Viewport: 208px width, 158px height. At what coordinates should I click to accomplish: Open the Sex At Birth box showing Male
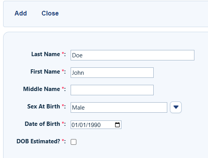tap(119, 107)
